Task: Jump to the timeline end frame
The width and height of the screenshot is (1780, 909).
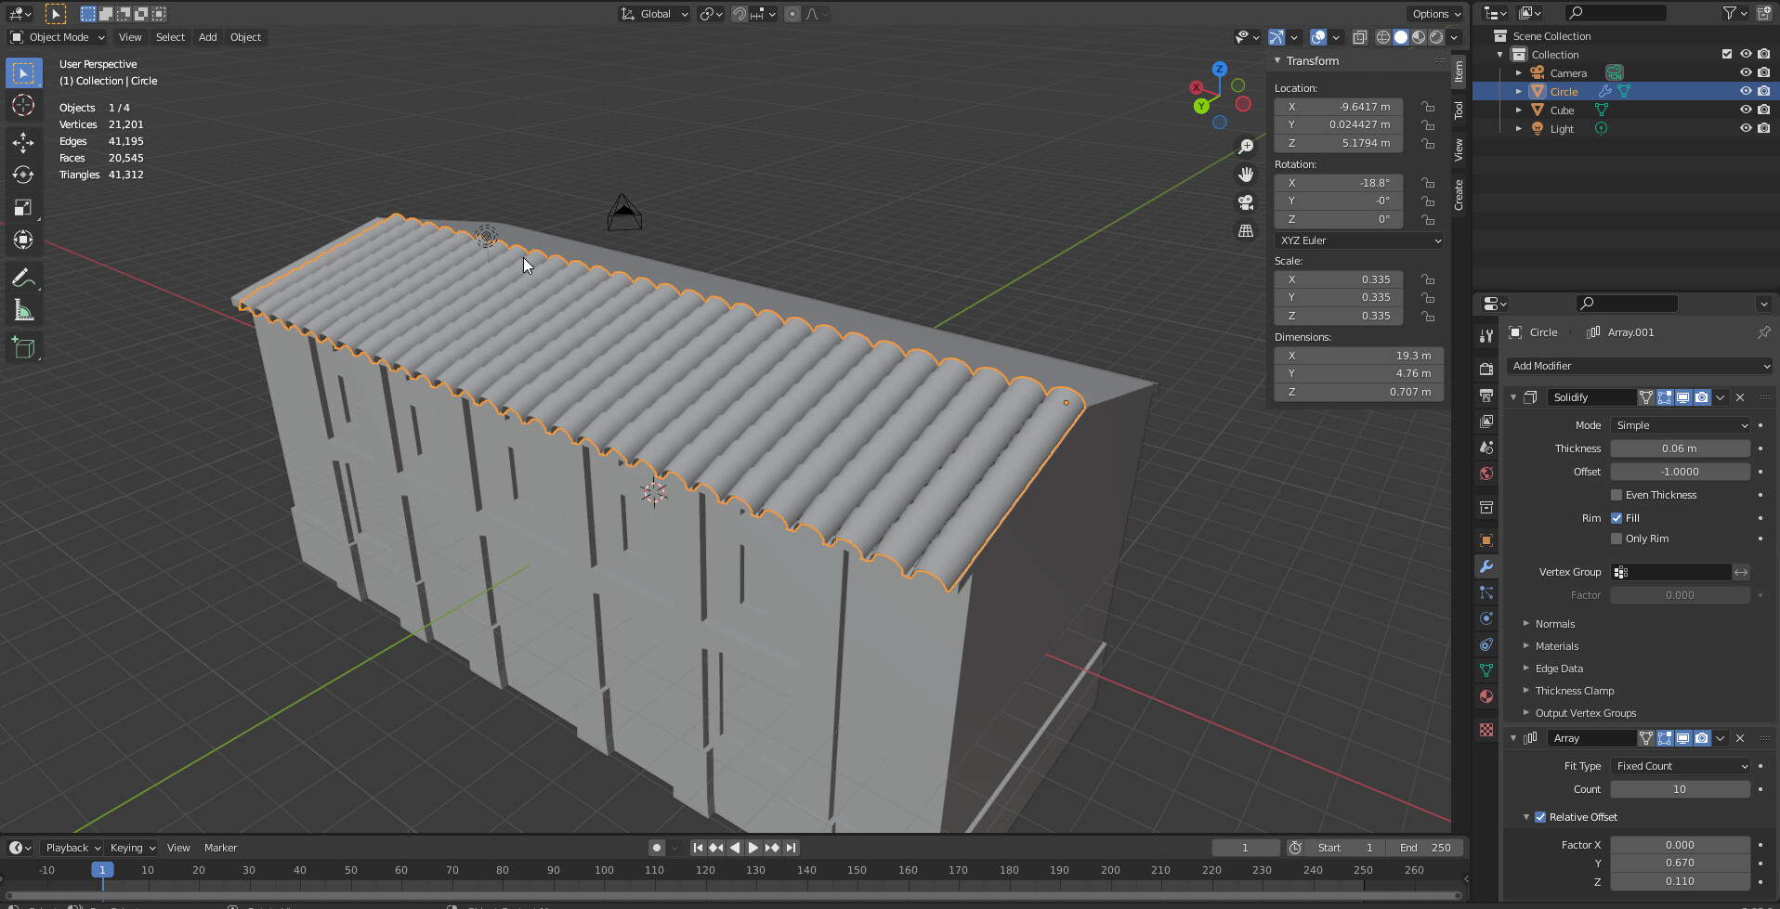Action: pyautogui.click(x=791, y=848)
